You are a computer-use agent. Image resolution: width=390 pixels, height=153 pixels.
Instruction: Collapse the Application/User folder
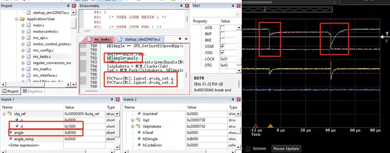tap(17, 19)
